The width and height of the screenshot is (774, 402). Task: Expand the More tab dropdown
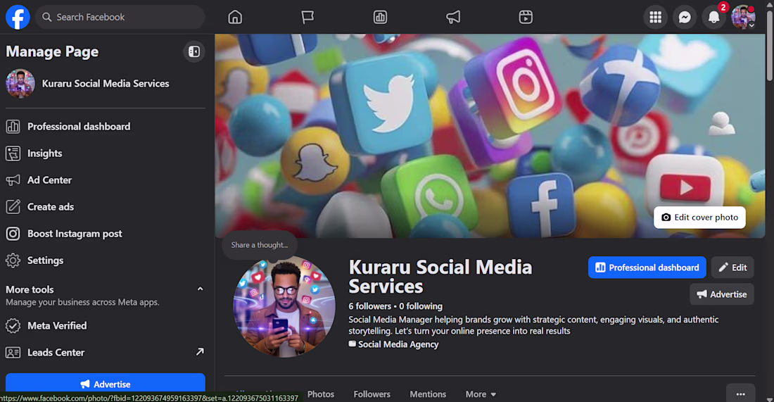pos(481,394)
